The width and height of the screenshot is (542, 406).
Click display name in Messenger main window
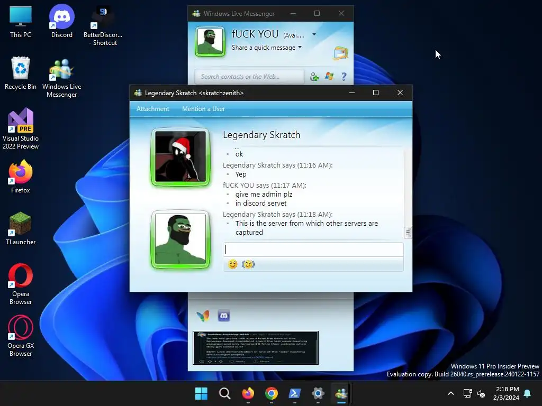point(255,34)
